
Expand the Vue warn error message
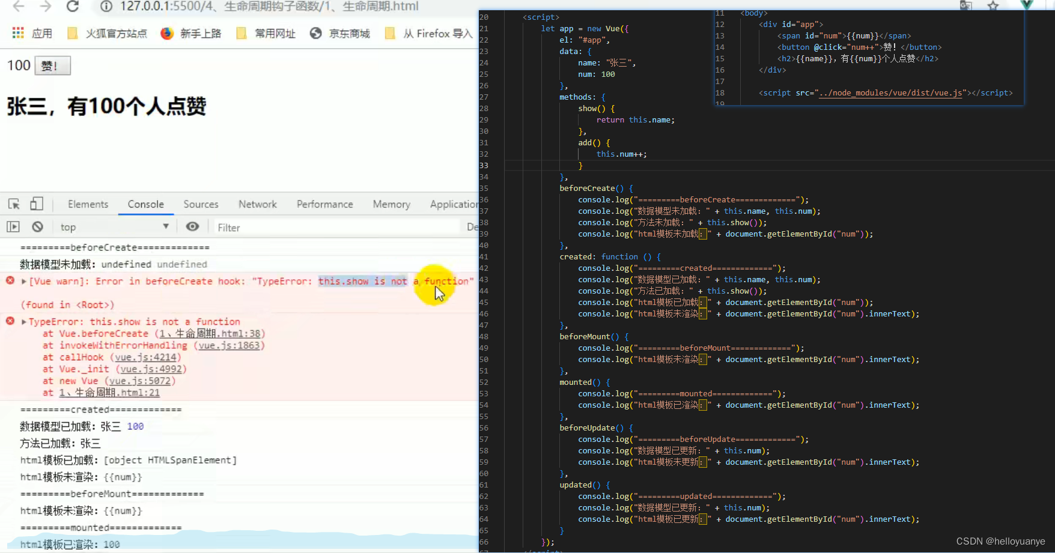(24, 282)
